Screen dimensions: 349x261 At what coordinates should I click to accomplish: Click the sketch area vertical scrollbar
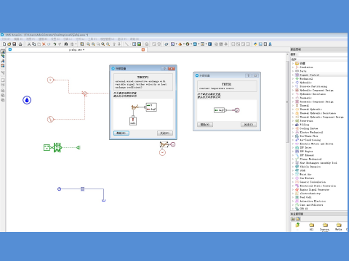coord(288,142)
